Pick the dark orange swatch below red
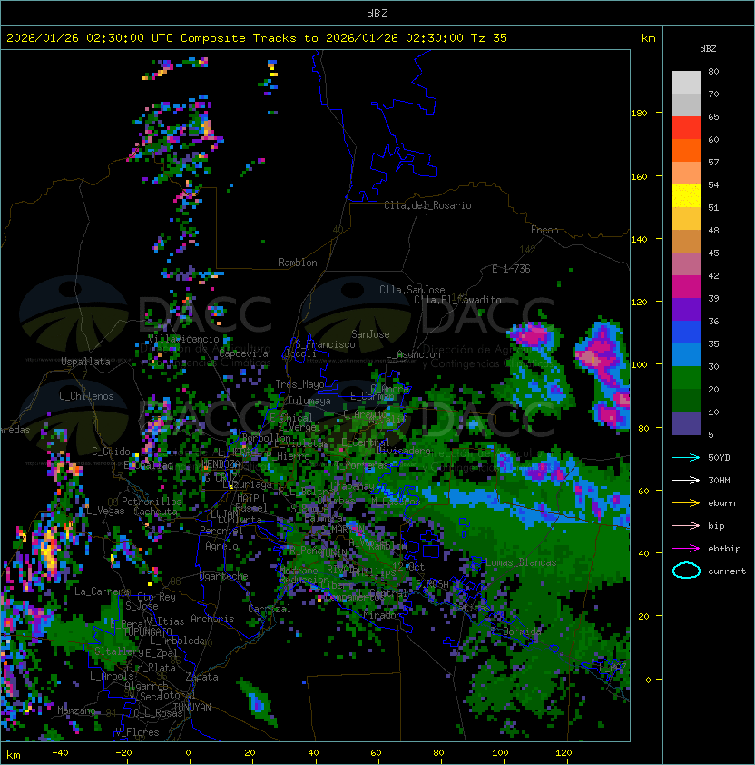The width and height of the screenshot is (755, 765). (686, 150)
